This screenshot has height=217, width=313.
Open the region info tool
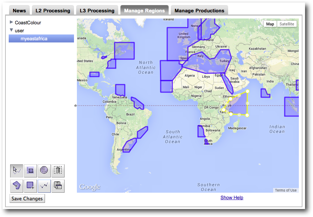44,171
